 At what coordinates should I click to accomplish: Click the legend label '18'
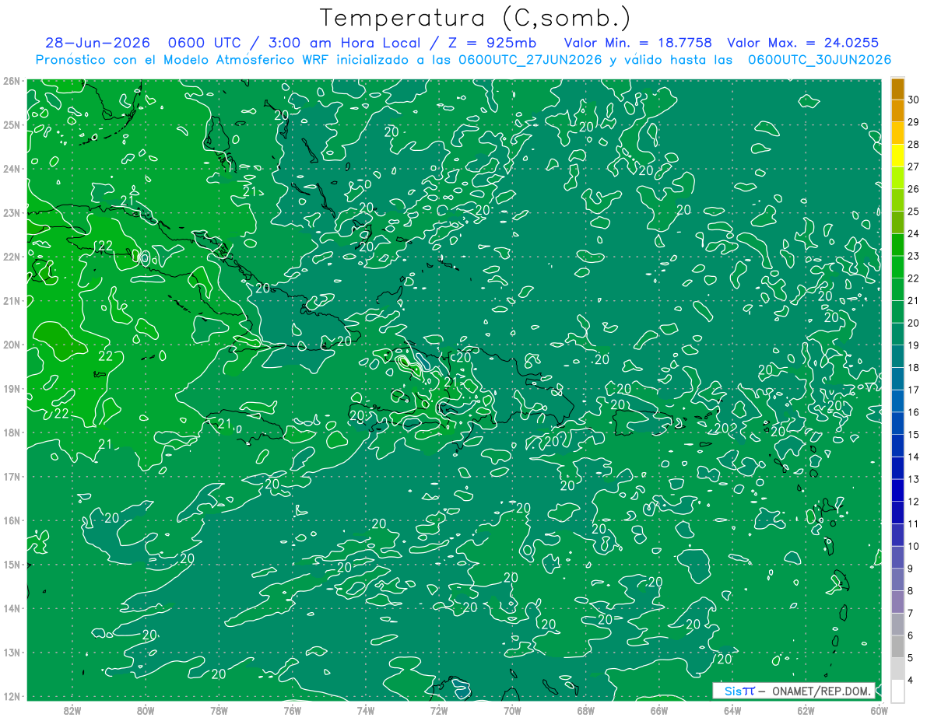click(x=914, y=368)
